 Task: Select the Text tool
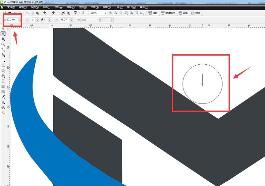point(3,81)
